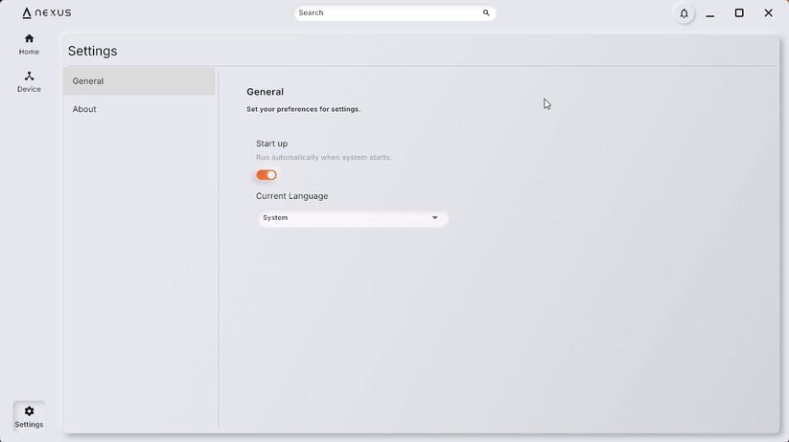
Task: Click the Settings gear icon
Action: tap(29, 411)
